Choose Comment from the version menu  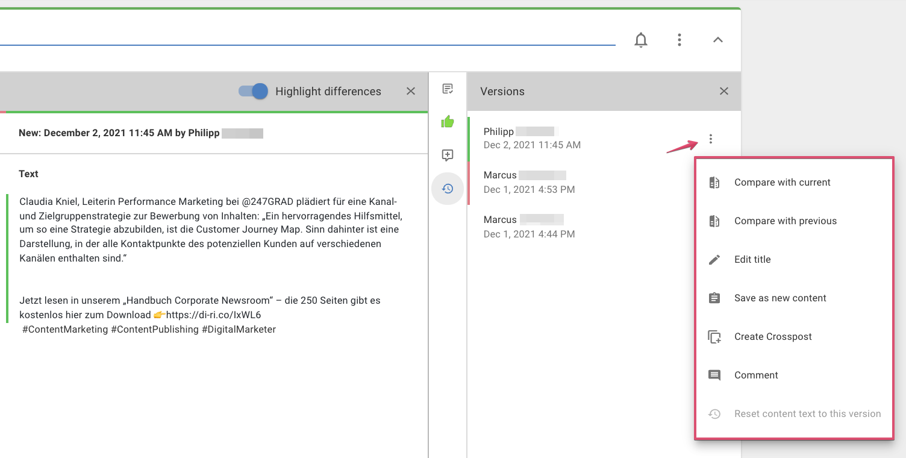[756, 375]
